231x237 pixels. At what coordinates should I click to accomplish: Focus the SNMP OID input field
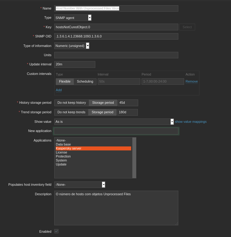click(116, 37)
